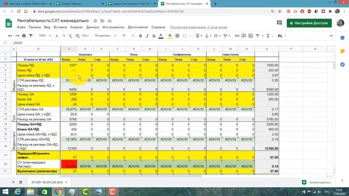Open the fill color picker
Viewport: 349px width, 196px height.
pos(170,36)
